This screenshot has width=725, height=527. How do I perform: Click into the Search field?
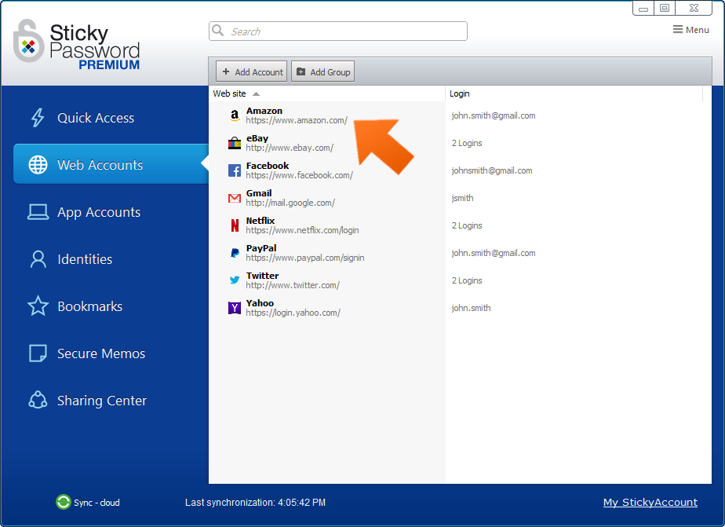tap(338, 31)
